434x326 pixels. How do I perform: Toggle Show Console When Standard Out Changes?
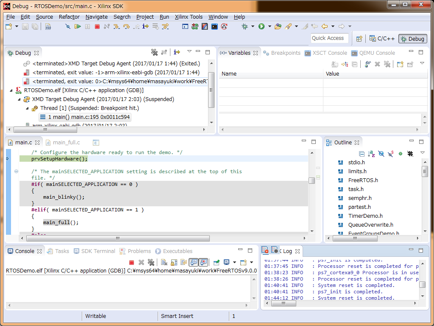(194, 262)
